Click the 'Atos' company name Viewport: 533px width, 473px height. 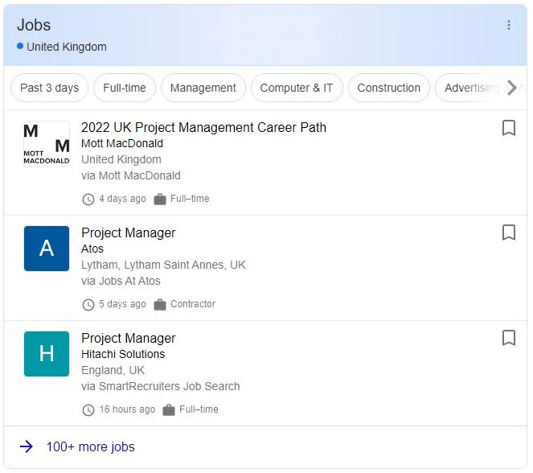92,249
